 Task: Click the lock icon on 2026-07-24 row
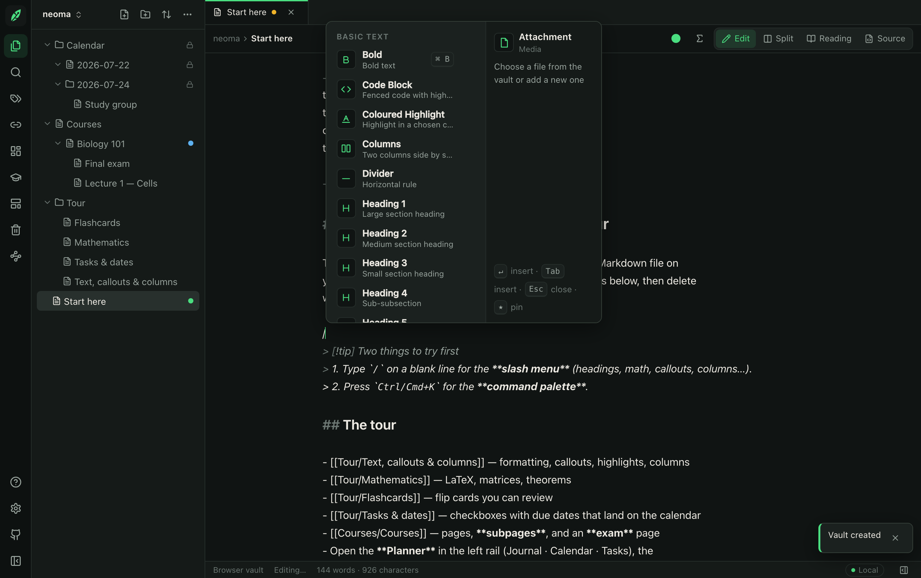190,85
